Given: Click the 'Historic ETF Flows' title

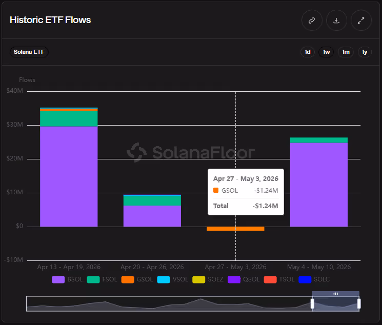Looking at the screenshot, I should (x=50, y=20).
